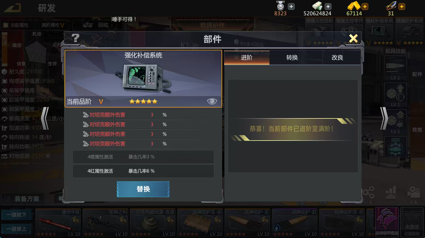
Task: Switch to the 改良 tab
Action: [x=337, y=58]
